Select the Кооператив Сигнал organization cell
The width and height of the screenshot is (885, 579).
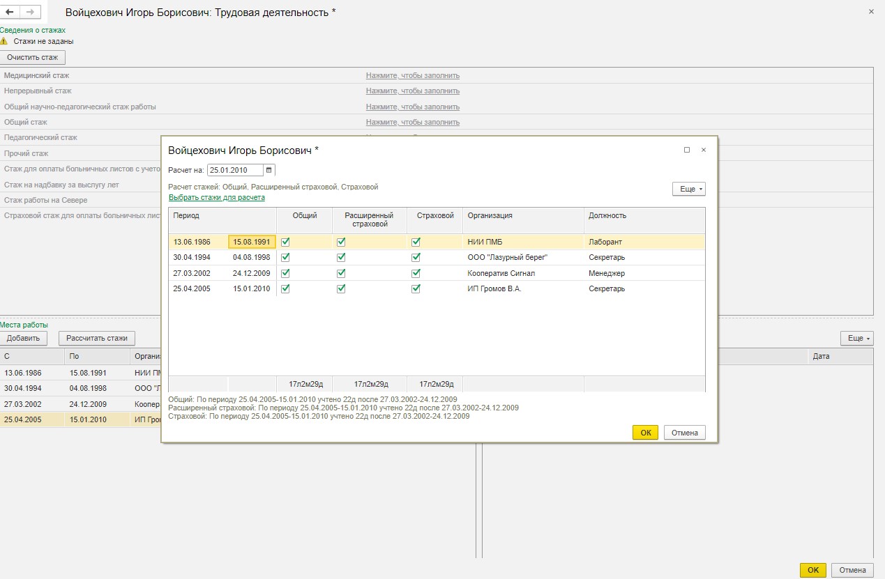pos(523,273)
